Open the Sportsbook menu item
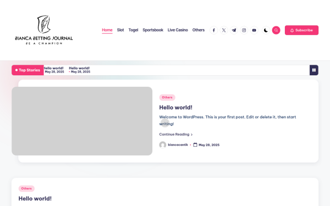The width and height of the screenshot is (330, 206). 153,30
